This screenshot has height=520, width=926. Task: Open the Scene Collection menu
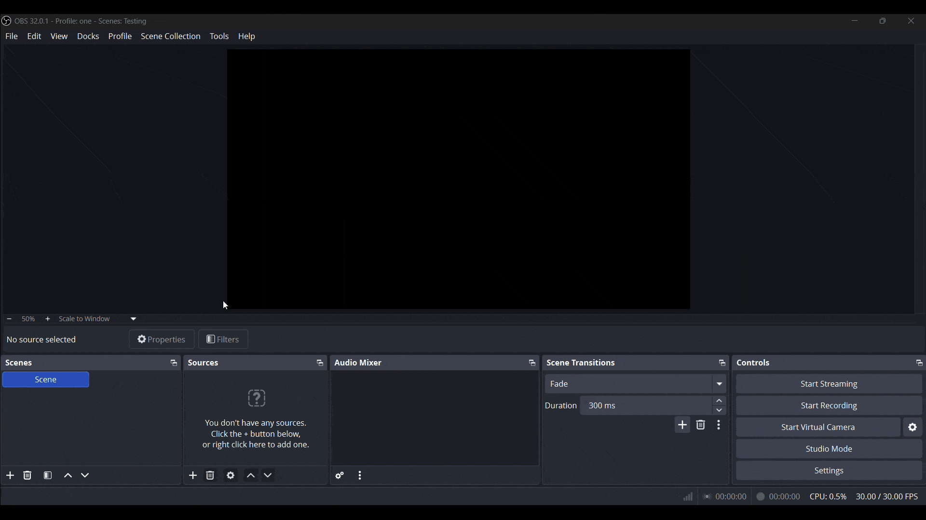pos(171,36)
